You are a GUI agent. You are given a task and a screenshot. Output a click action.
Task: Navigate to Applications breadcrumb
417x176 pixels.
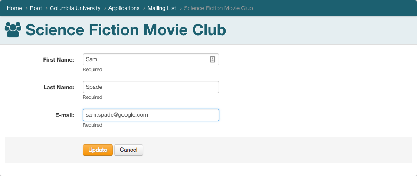(x=124, y=8)
